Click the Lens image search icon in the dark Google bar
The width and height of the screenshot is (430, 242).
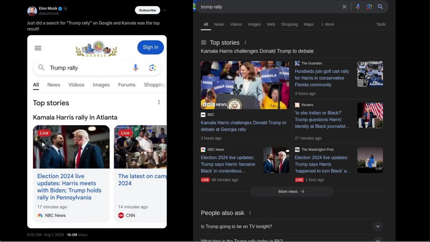tap(369, 7)
